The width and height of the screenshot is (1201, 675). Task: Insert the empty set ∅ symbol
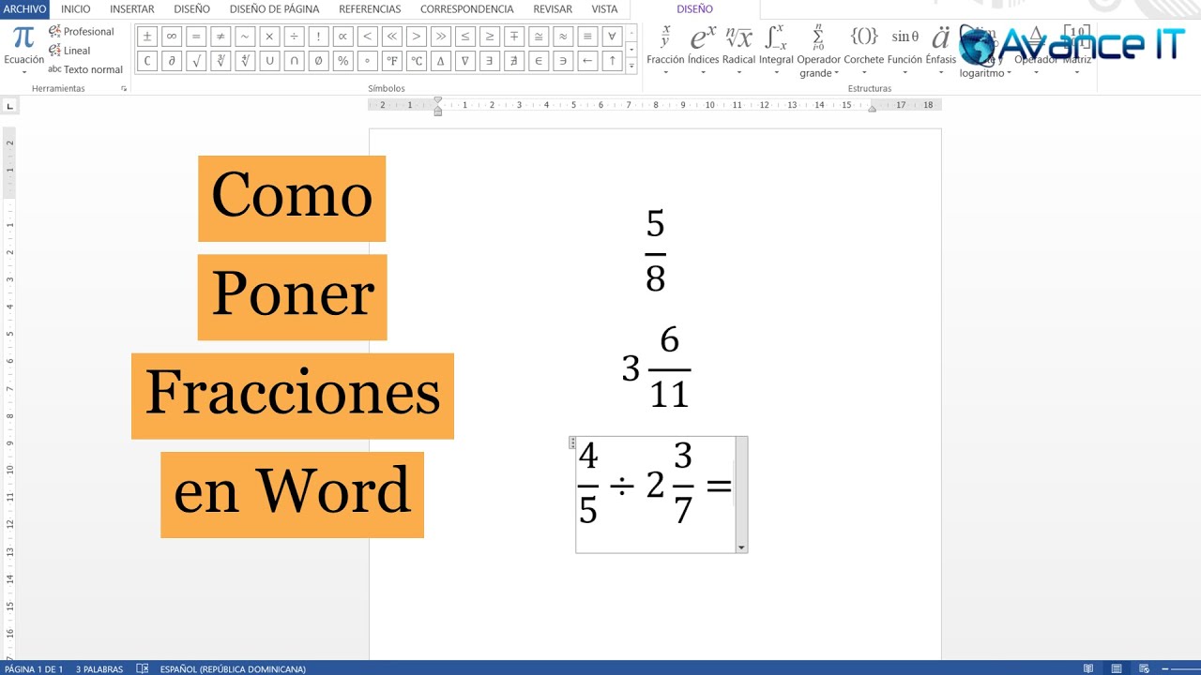coord(318,61)
